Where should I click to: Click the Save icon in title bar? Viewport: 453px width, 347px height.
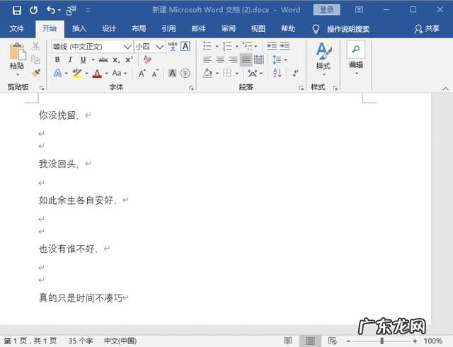[x=17, y=11]
